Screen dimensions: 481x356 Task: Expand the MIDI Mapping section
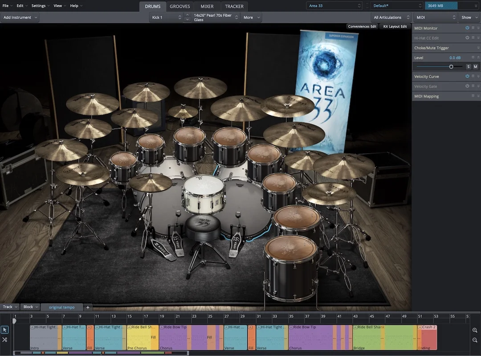pos(478,96)
